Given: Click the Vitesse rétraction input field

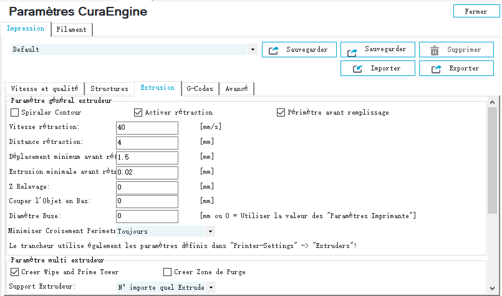Looking at the screenshot, I should point(147,128).
